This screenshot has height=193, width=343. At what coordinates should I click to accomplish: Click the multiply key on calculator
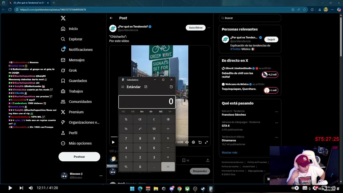tap(168, 138)
